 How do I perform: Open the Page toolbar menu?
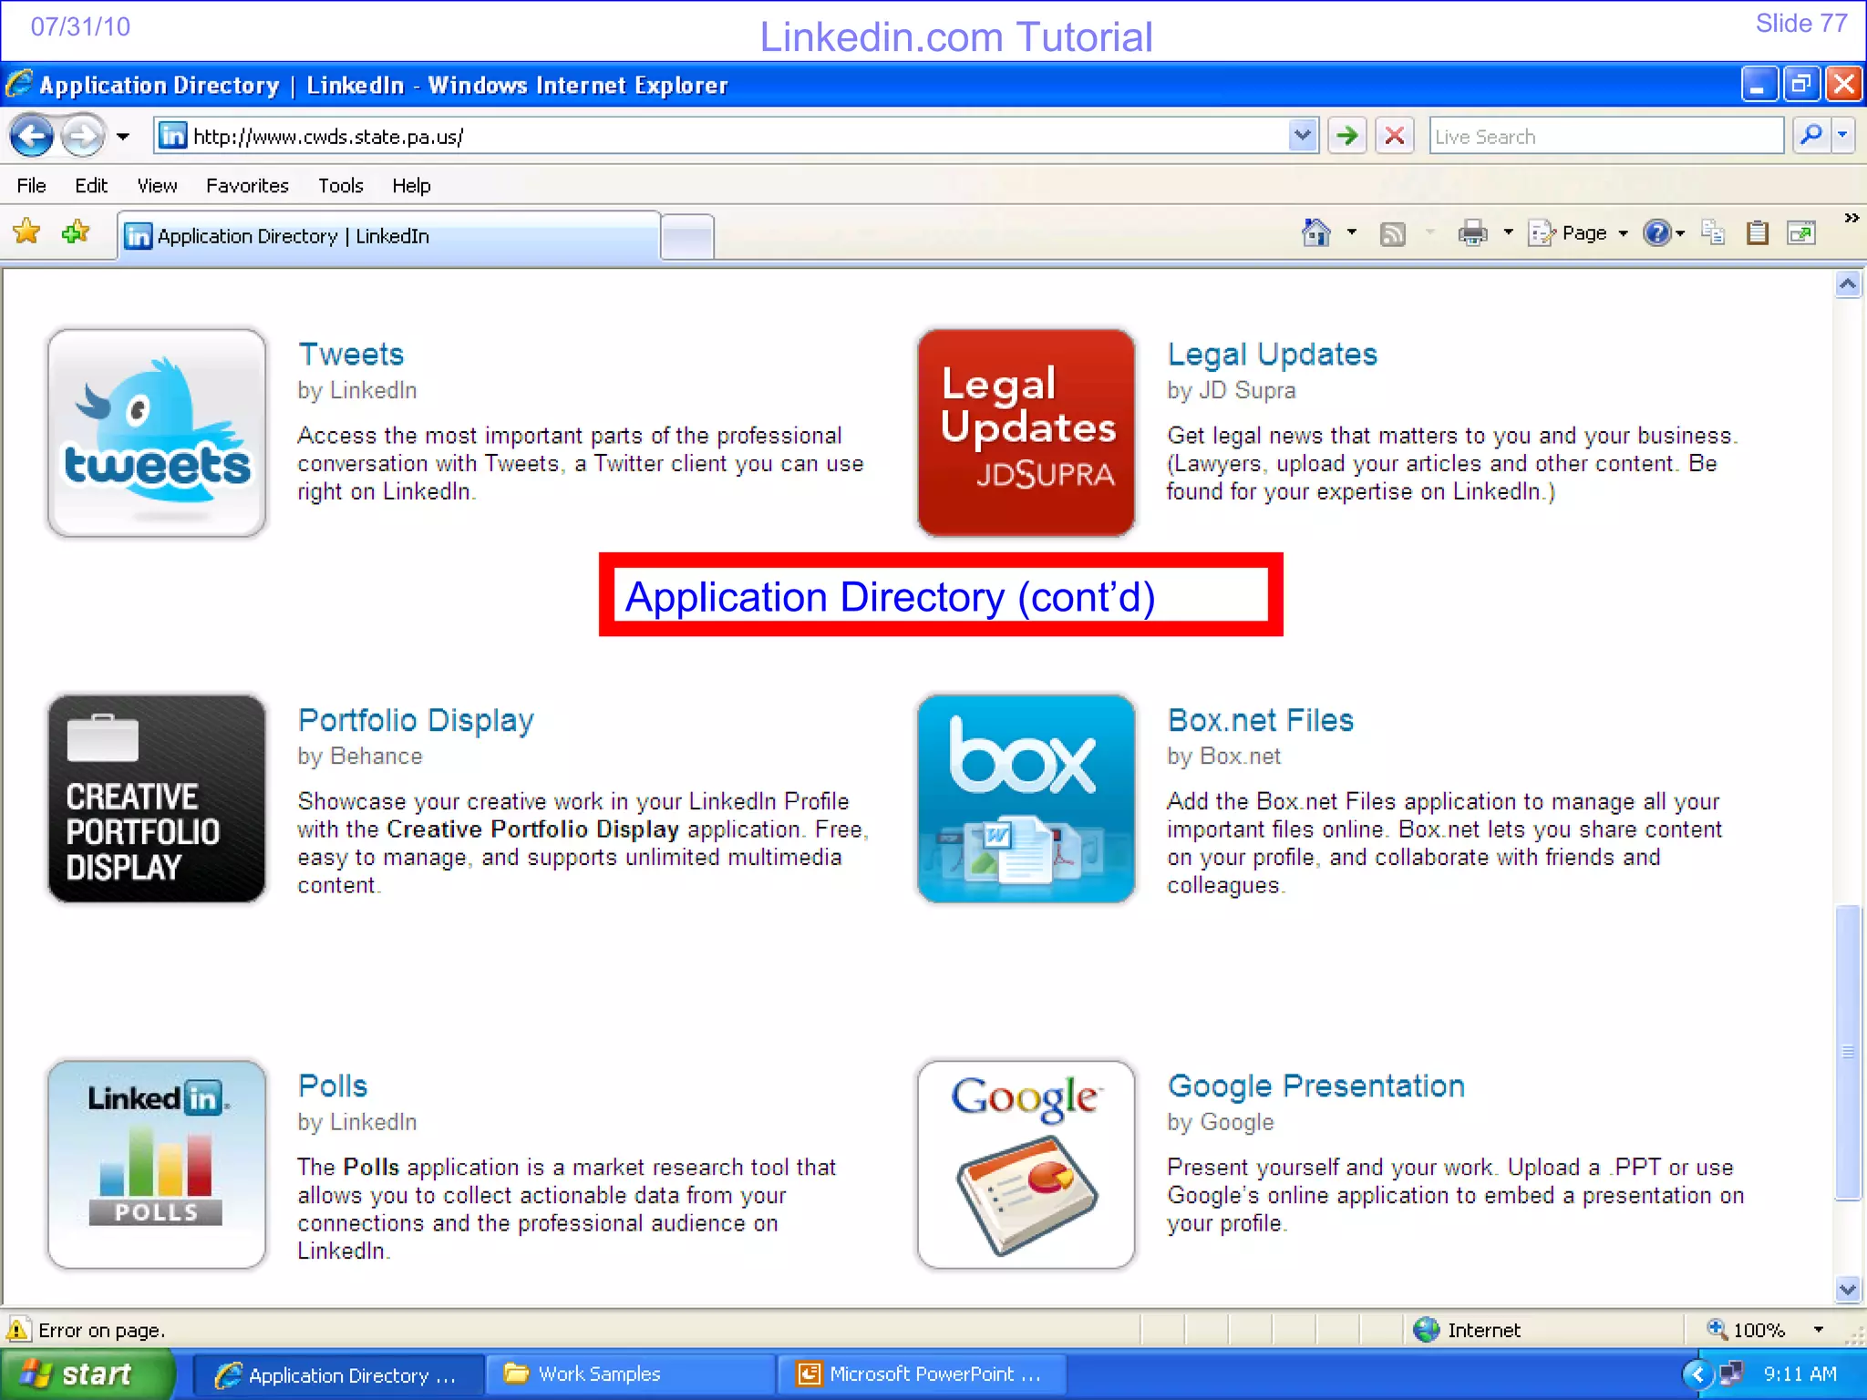click(1578, 233)
